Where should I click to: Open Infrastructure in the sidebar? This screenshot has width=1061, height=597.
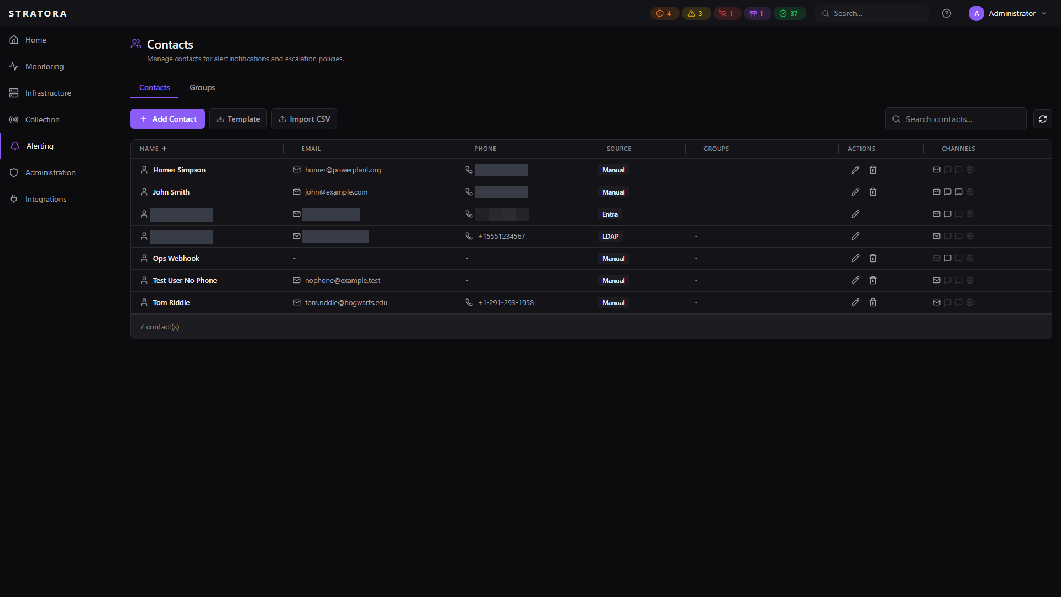48,93
